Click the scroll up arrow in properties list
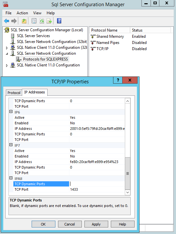 127,101
